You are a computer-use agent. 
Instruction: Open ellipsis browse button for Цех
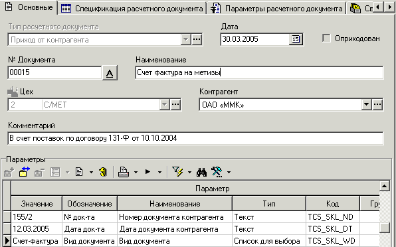tap(175, 104)
